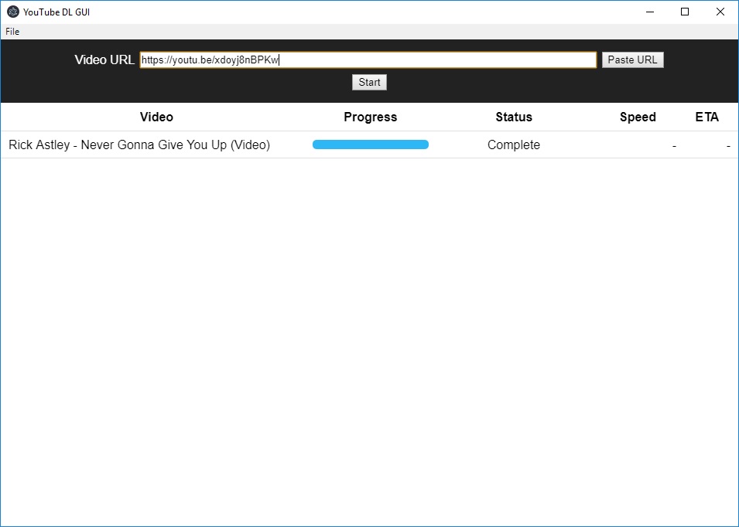Click the Speed column header
The height and width of the screenshot is (527, 739).
[x=638, y=117]
